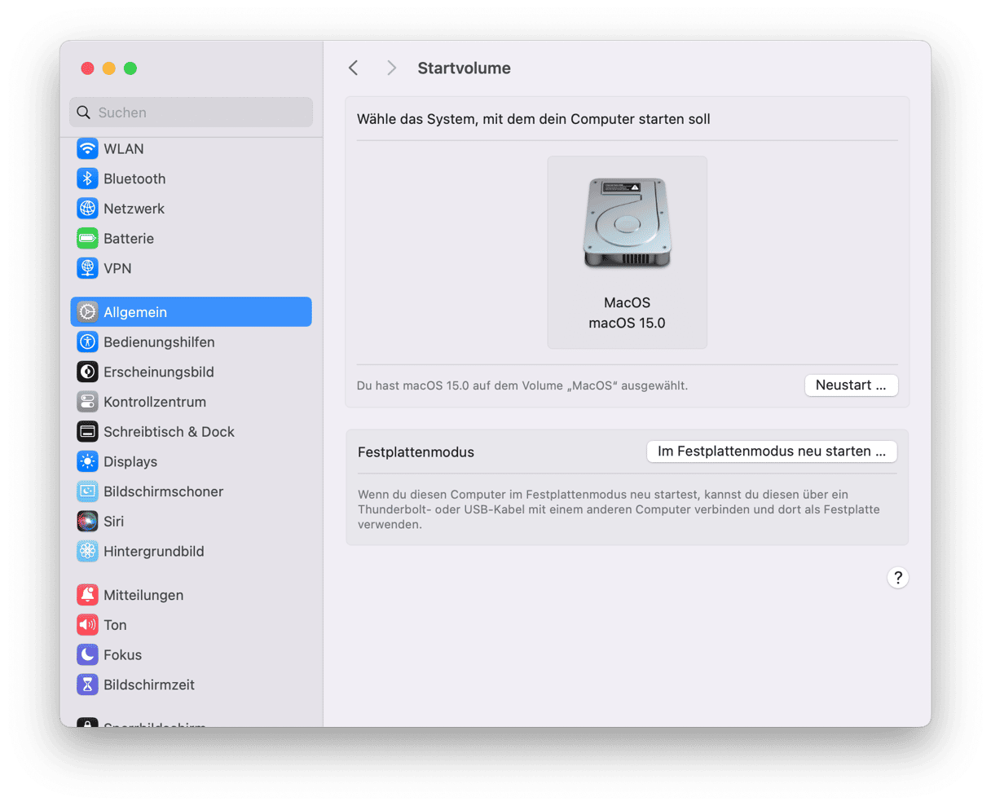The image size is (991, 806).
Task: Open Netzwerk globe icon
Action: point(87,209)
